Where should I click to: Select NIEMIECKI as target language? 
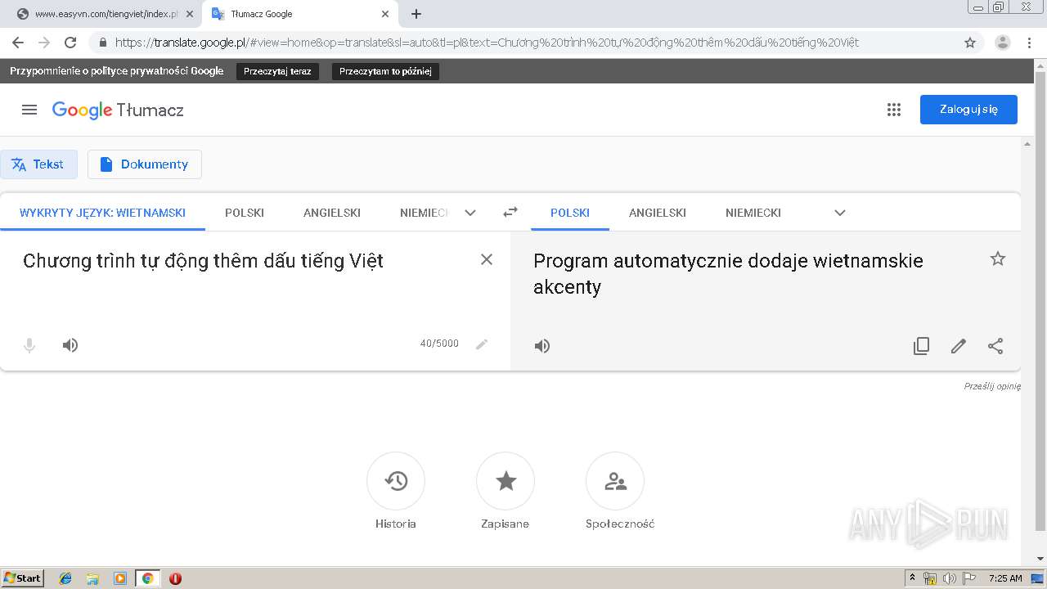pyautogui.click(x=753, y=213)
